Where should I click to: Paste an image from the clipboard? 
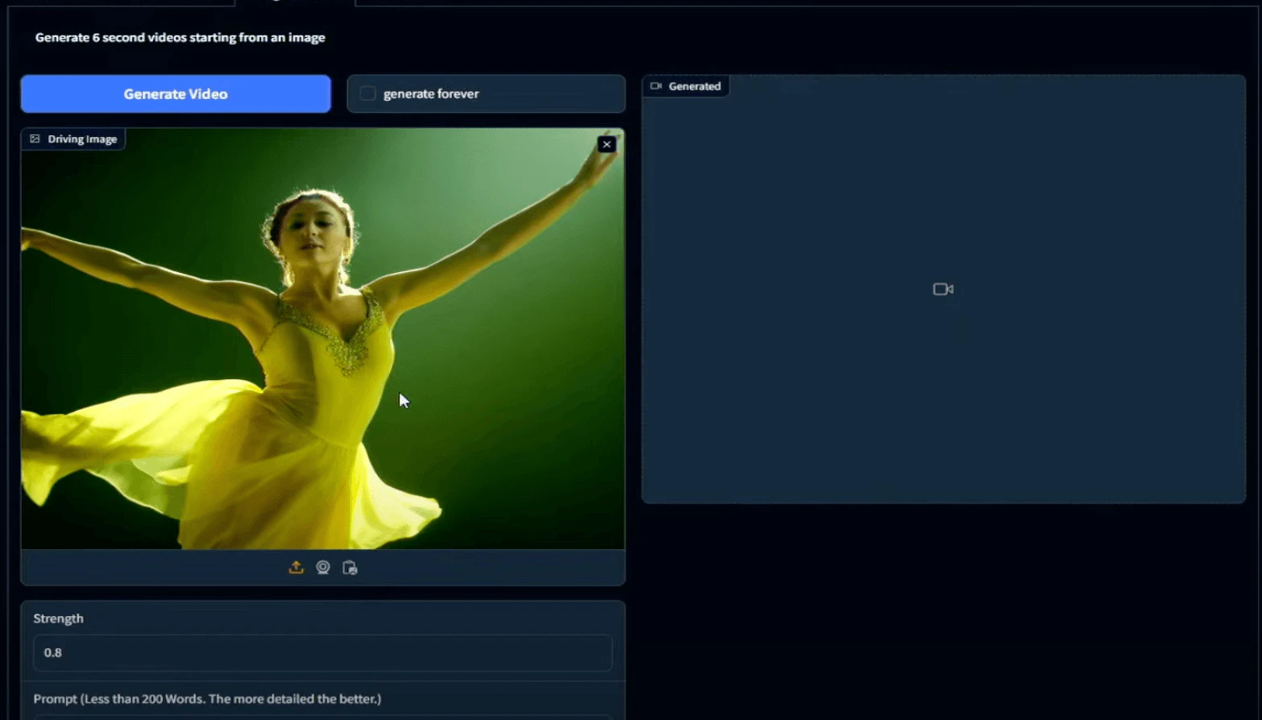pos(350,567)
